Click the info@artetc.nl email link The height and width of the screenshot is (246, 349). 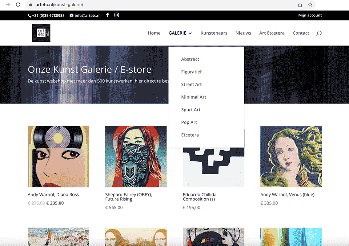(85, 15)
